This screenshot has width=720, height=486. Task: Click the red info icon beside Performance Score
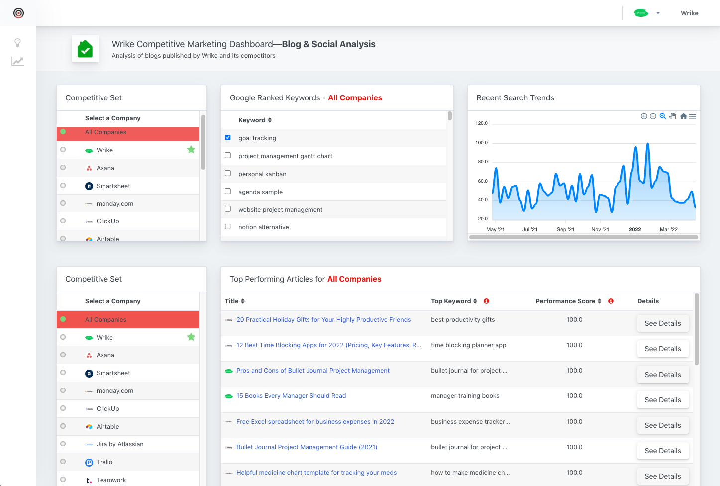point(611,301)
